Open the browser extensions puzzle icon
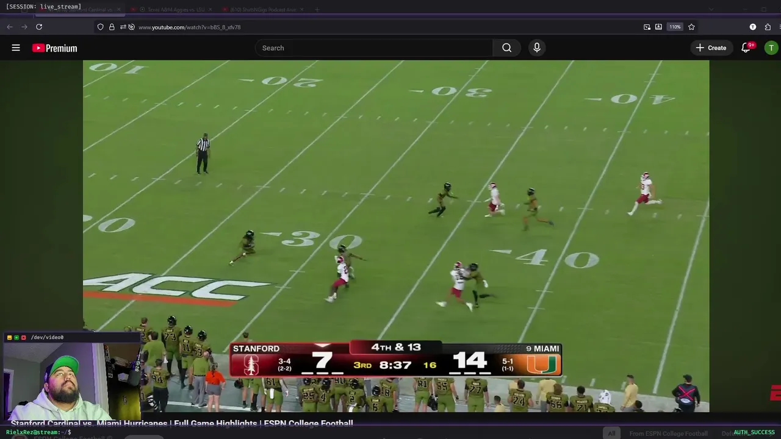The image size is (781, 439). 768,27
